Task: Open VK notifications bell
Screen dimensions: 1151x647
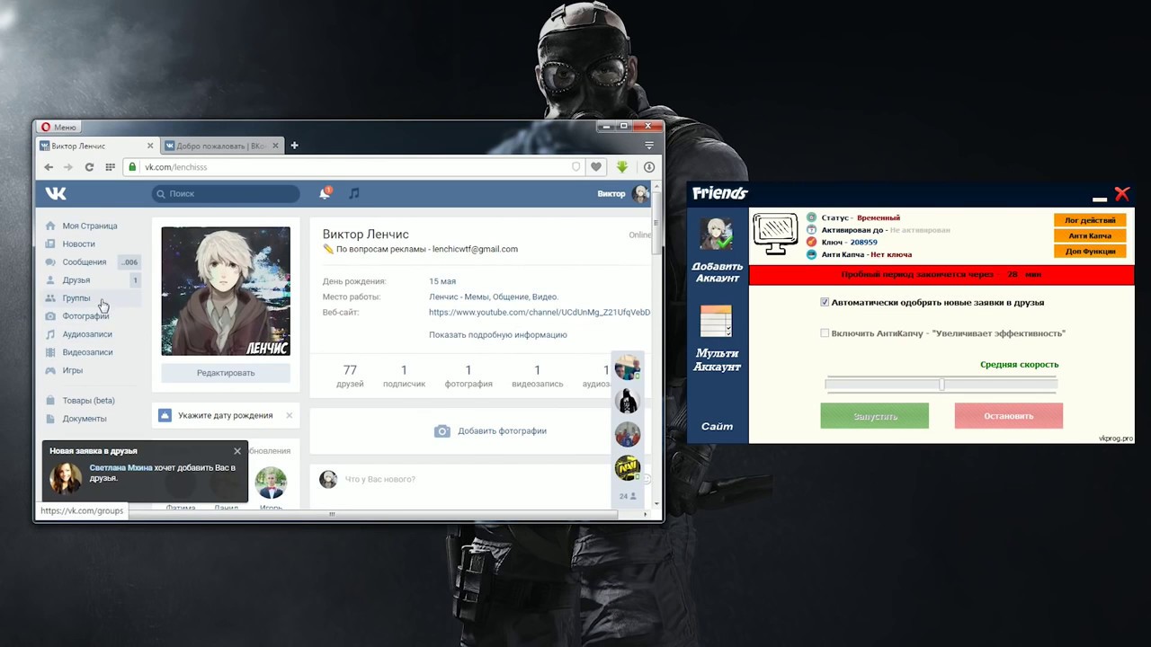Action: (x=326, y=193)
